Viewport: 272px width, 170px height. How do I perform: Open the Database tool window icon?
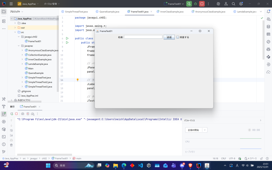[268, 27]
